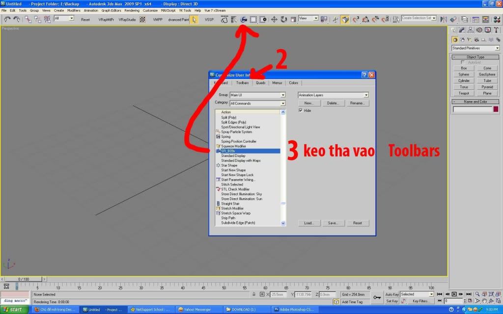Toggle the AutoGrid checkbox
The width and height of the screenshot is (503, 314).
(x=463, y=62)
